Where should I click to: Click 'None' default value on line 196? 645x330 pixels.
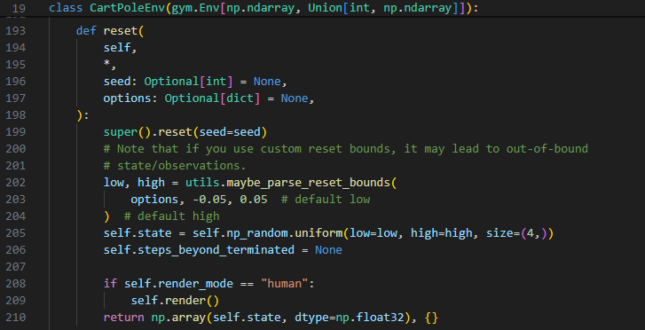(267, 82)
